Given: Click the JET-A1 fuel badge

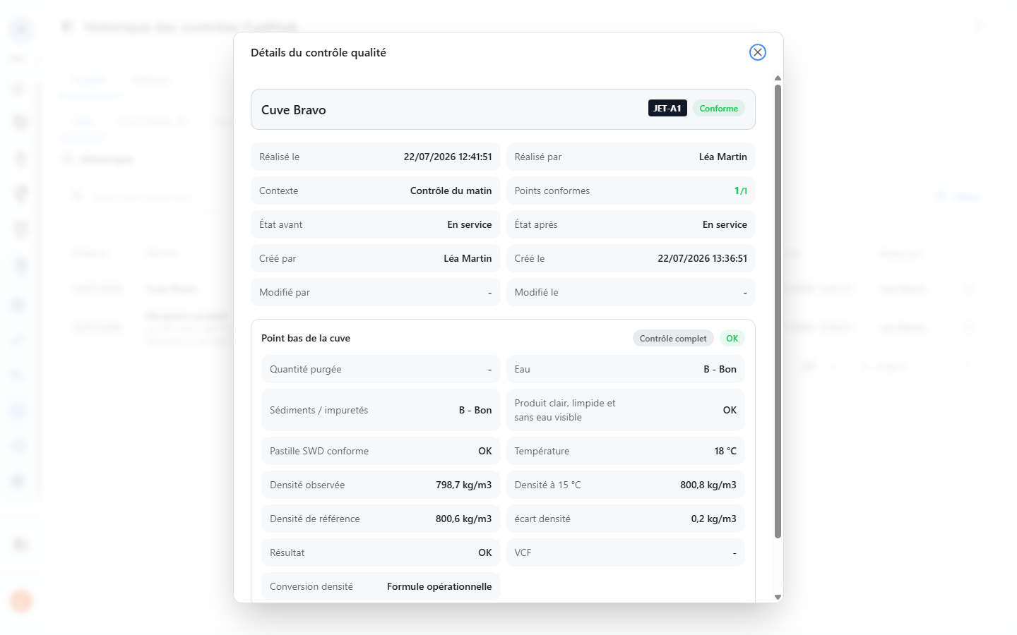Looking at the screenshot, I should (x=667, y=109).
